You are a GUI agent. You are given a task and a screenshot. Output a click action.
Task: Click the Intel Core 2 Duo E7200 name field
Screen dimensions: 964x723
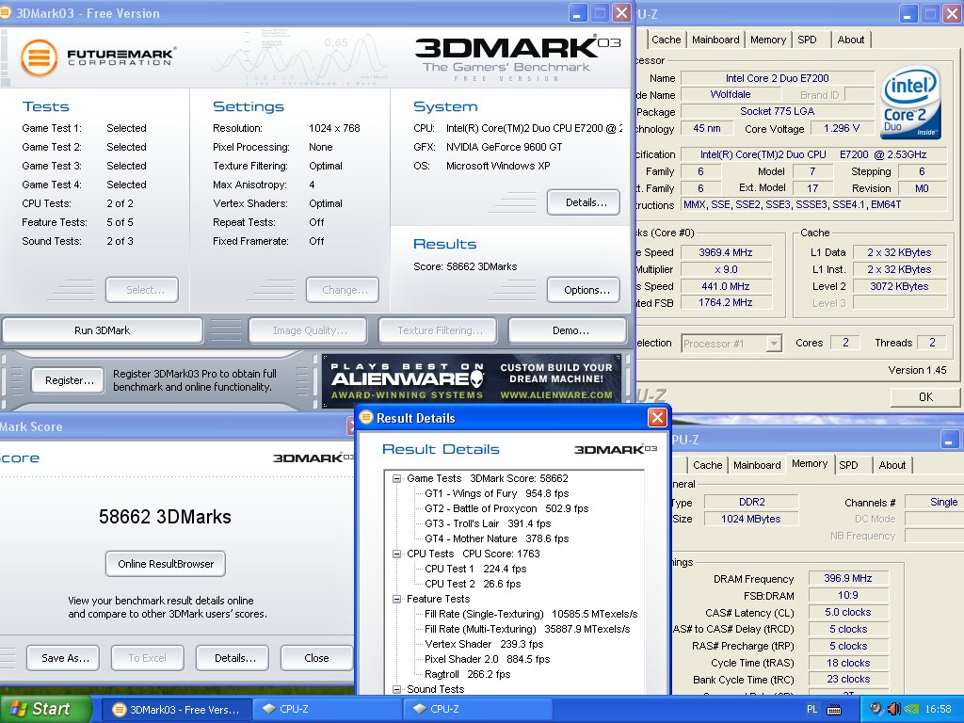[777, 78]
